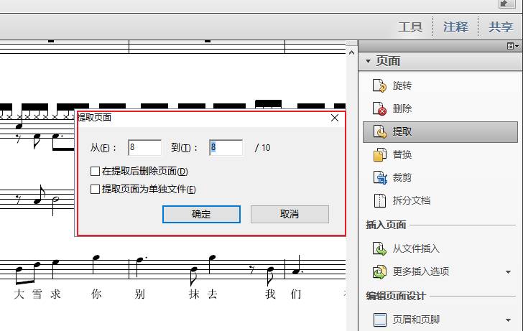Image resolution: width=523 pixels, height=331 pixels.
Task: Click the document scrollbar up arrow
Action: click(351, 52)
